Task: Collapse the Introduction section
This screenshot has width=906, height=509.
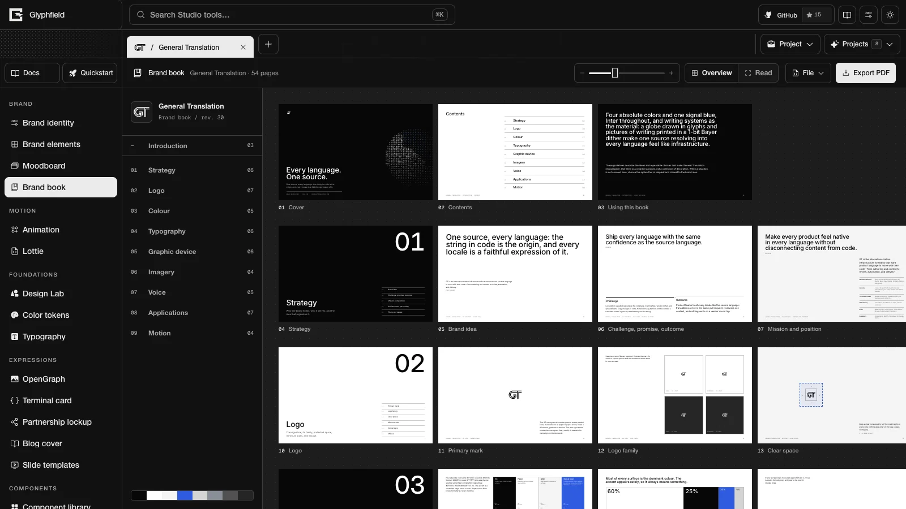Action: (133, 146)
